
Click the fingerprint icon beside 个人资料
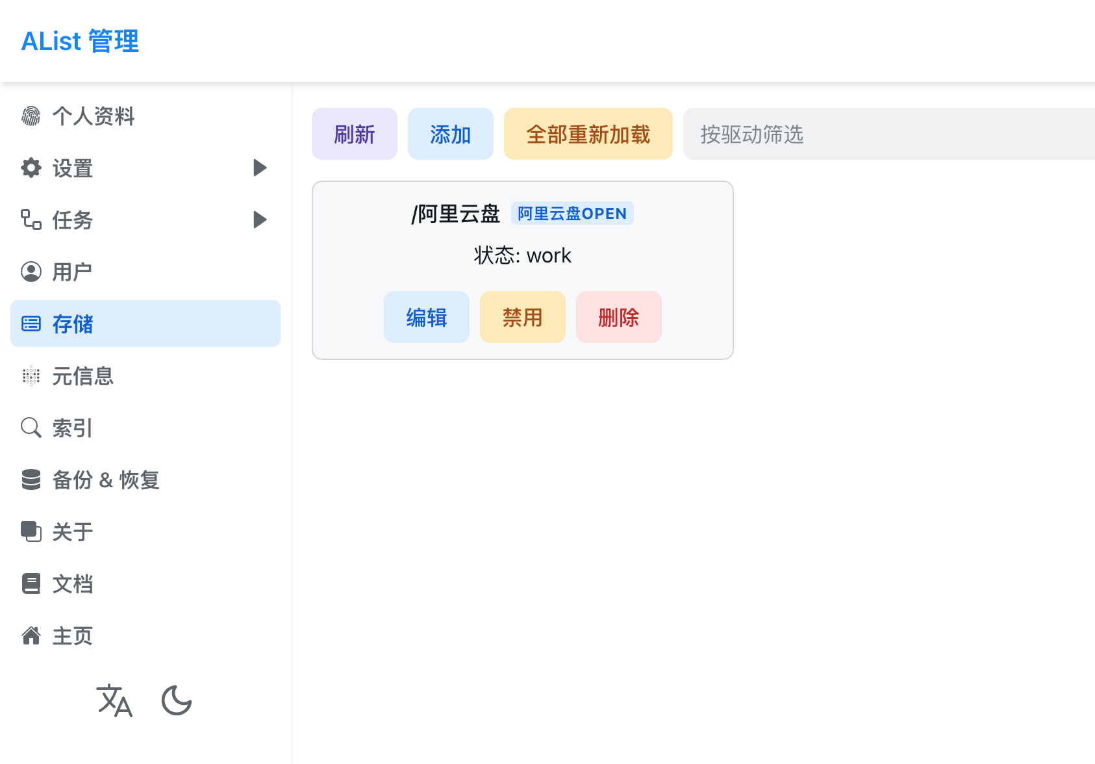tap(31, 116)
